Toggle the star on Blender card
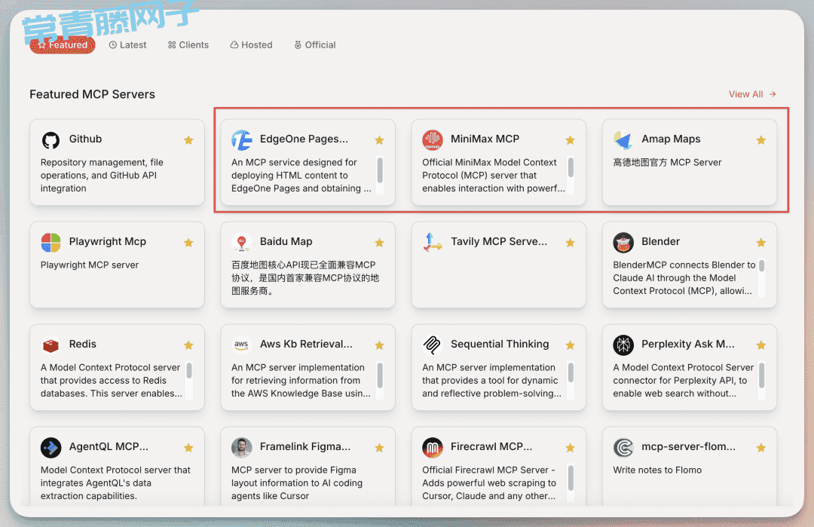 (761, 243)
